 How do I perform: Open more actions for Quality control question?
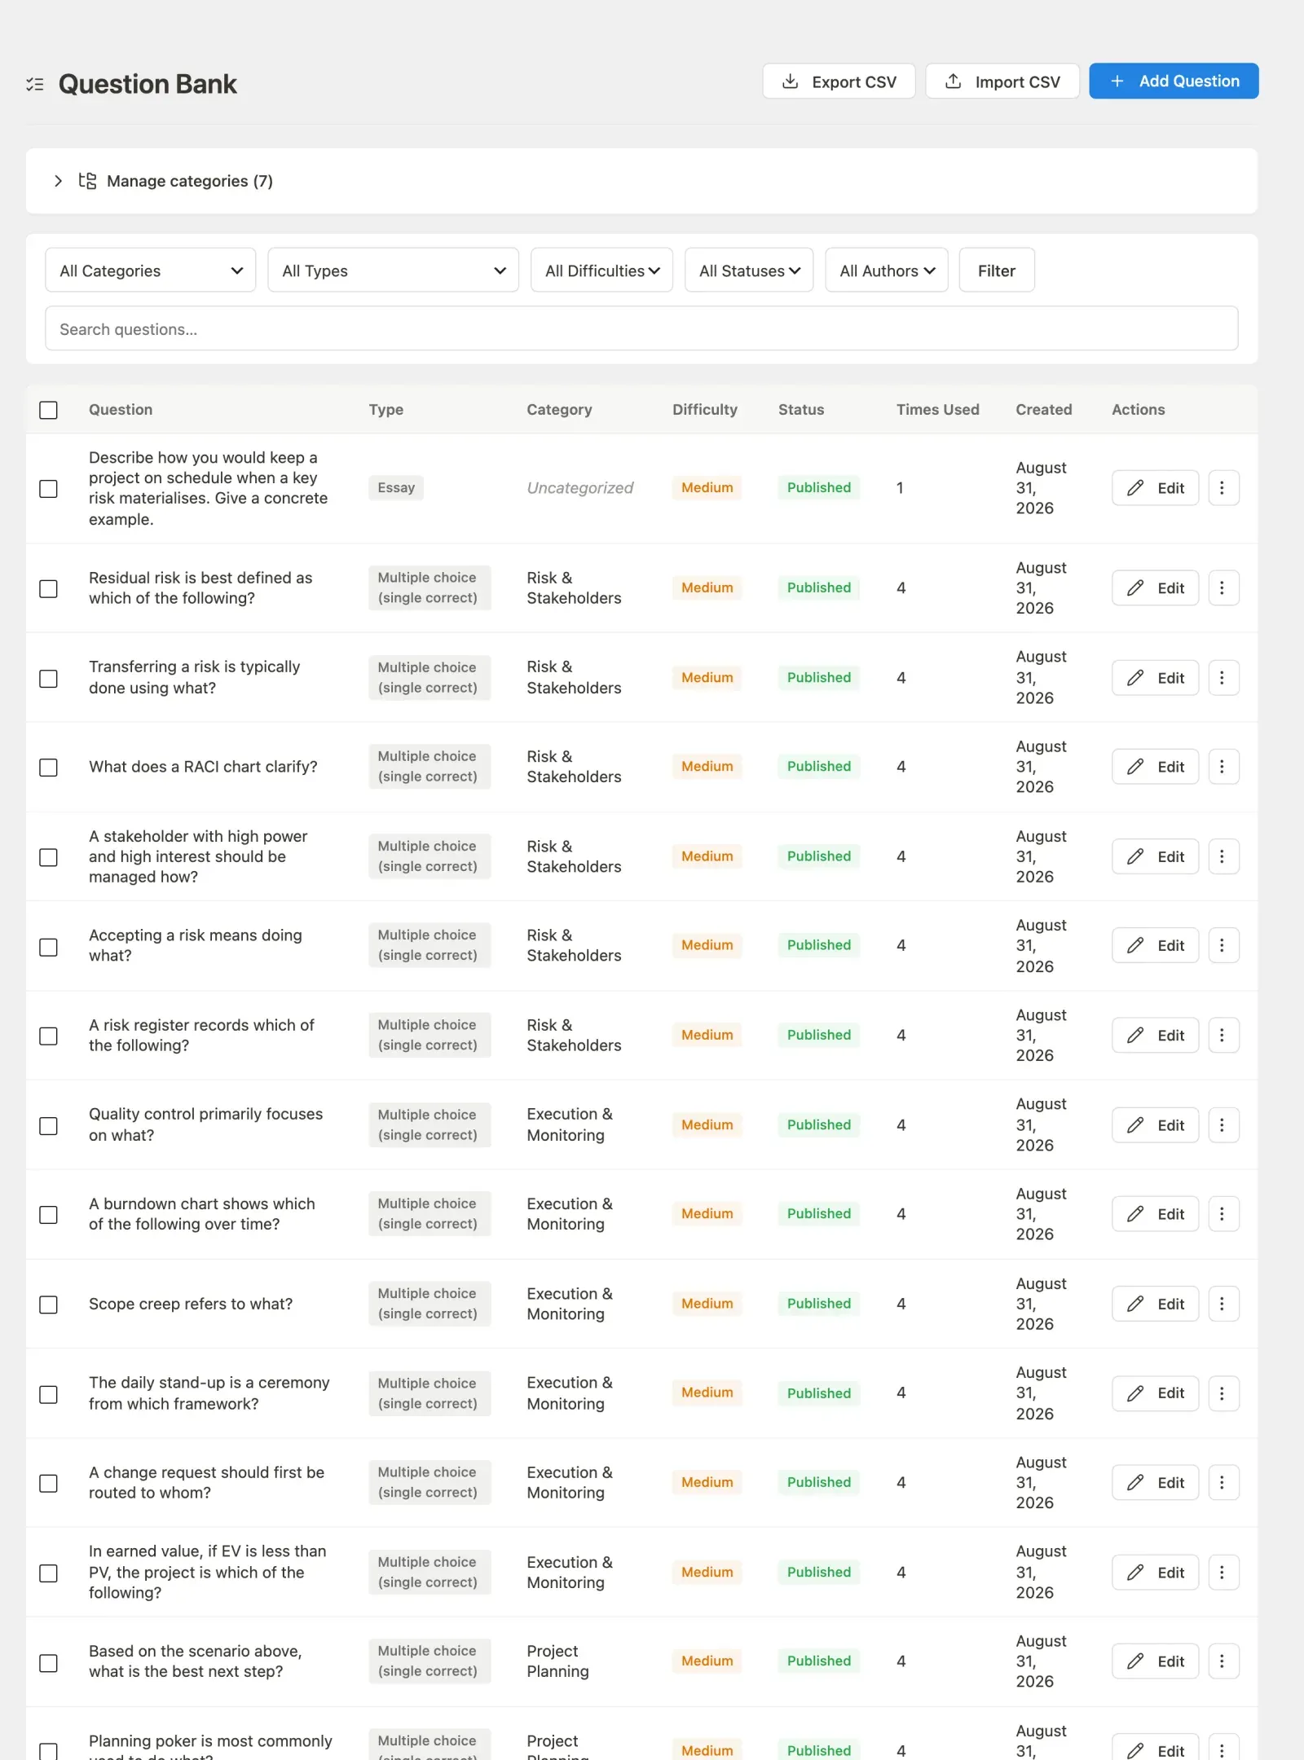1222,1125
